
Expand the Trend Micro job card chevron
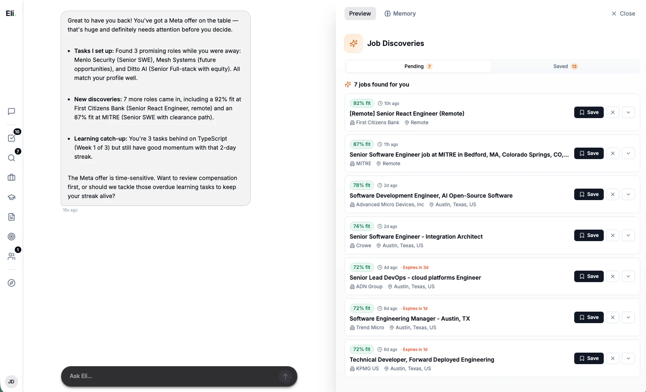click(628, 317)
